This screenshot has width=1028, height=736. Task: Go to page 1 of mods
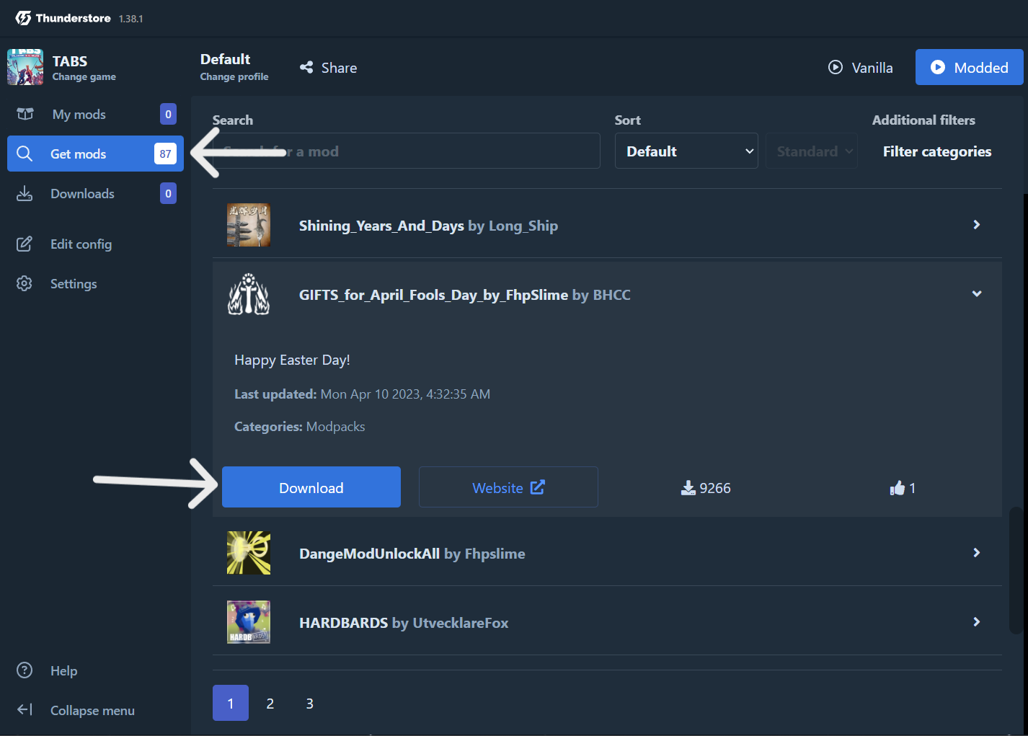coord(231,703)
